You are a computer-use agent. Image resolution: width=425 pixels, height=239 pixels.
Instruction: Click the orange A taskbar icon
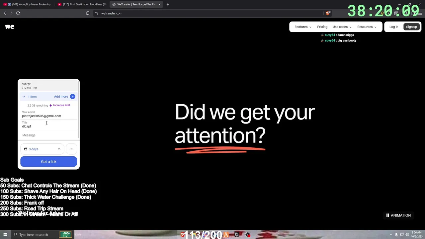coord(226,235)
